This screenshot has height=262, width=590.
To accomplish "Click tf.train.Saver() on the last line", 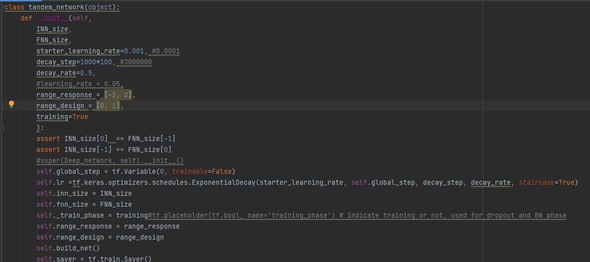I will [x=120, y=259].
